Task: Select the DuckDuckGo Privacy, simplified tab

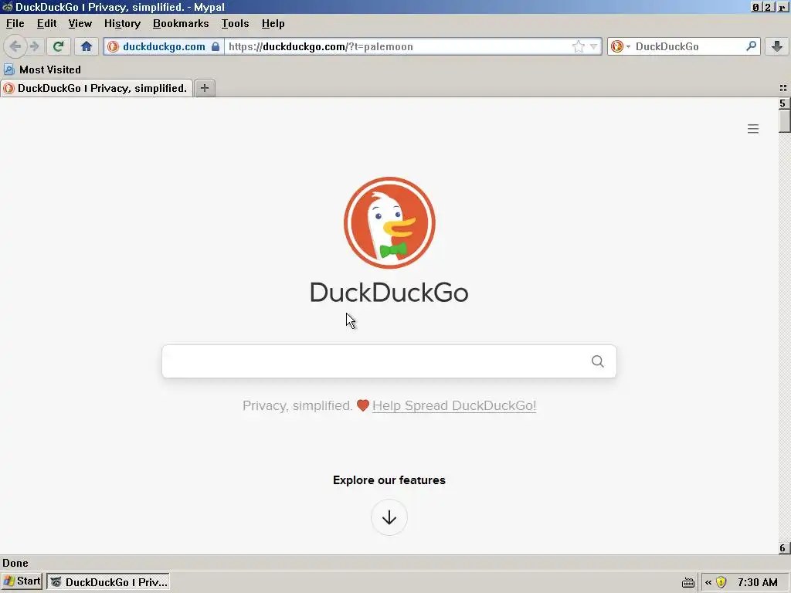Action: (97, 88)
